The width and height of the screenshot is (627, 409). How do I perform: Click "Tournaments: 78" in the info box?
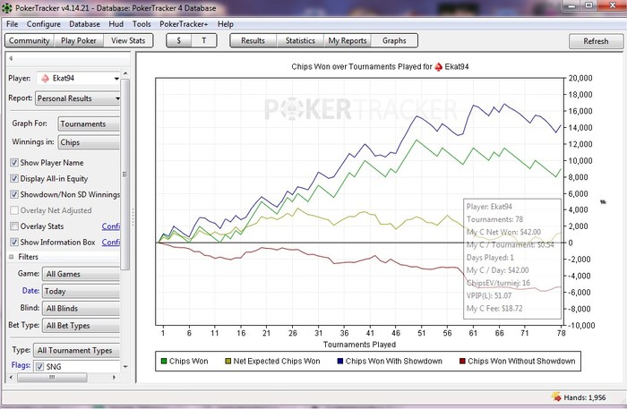(494, 219)
